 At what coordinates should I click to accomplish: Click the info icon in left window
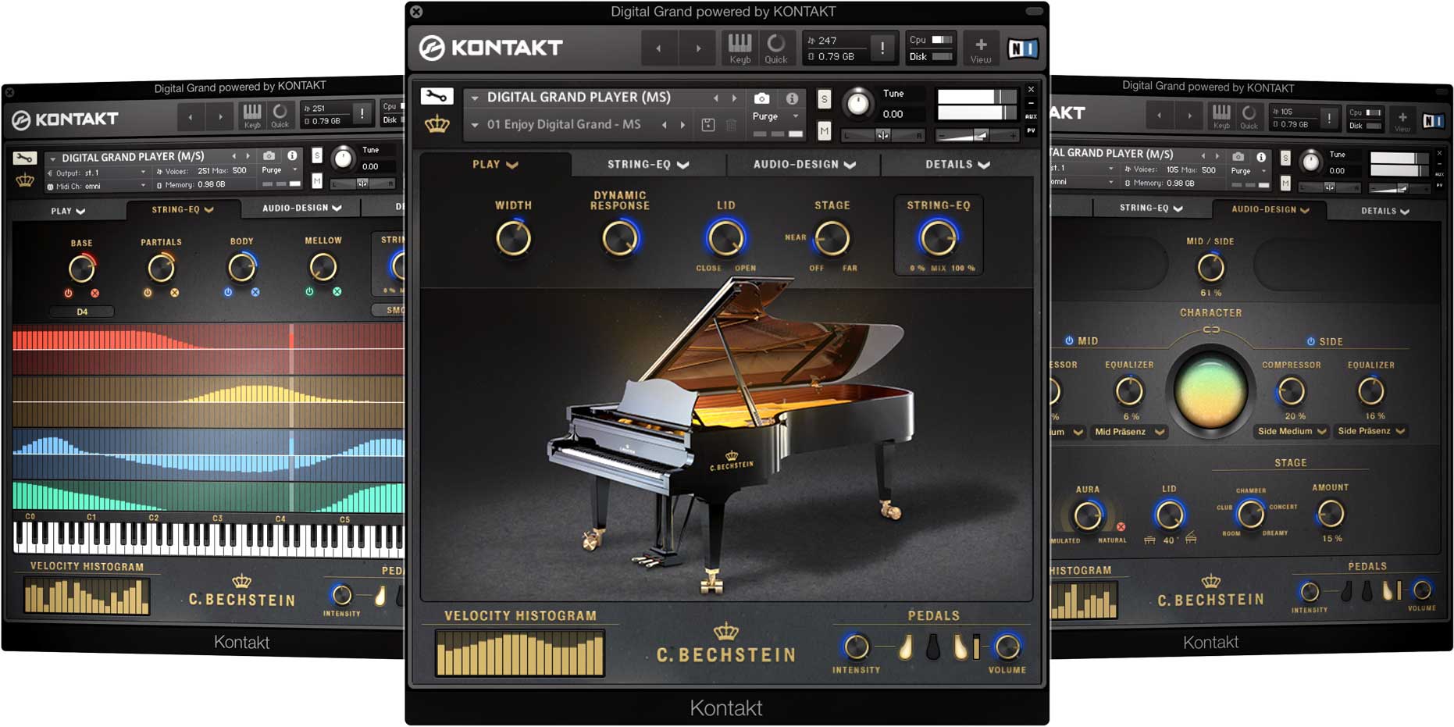(292, 156)
